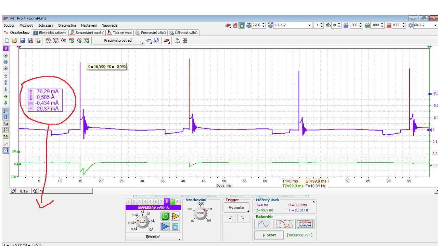This screenshot has height=246, width=438.
Task: Click the plus zoom button beside 0,1s
Action: pyautogui.click(x=35, y=191)
